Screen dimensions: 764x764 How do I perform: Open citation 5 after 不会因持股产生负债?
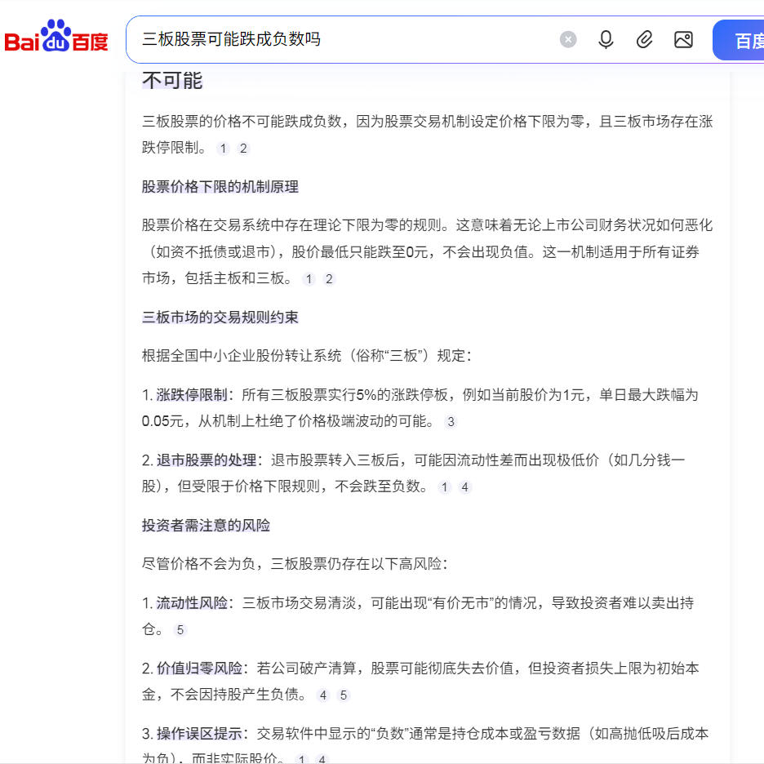344,695
